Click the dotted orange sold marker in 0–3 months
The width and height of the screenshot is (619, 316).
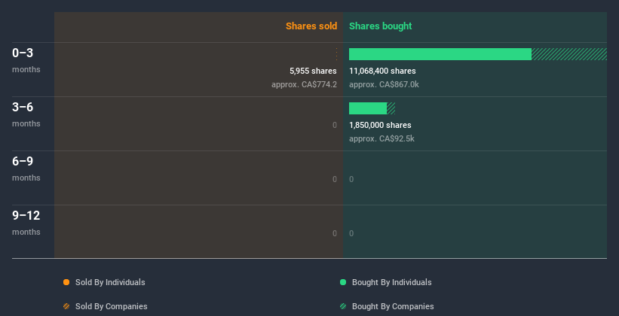coord(336,54)
